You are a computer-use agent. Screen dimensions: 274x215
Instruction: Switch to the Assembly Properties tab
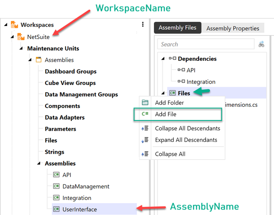(x=232, y=28)
